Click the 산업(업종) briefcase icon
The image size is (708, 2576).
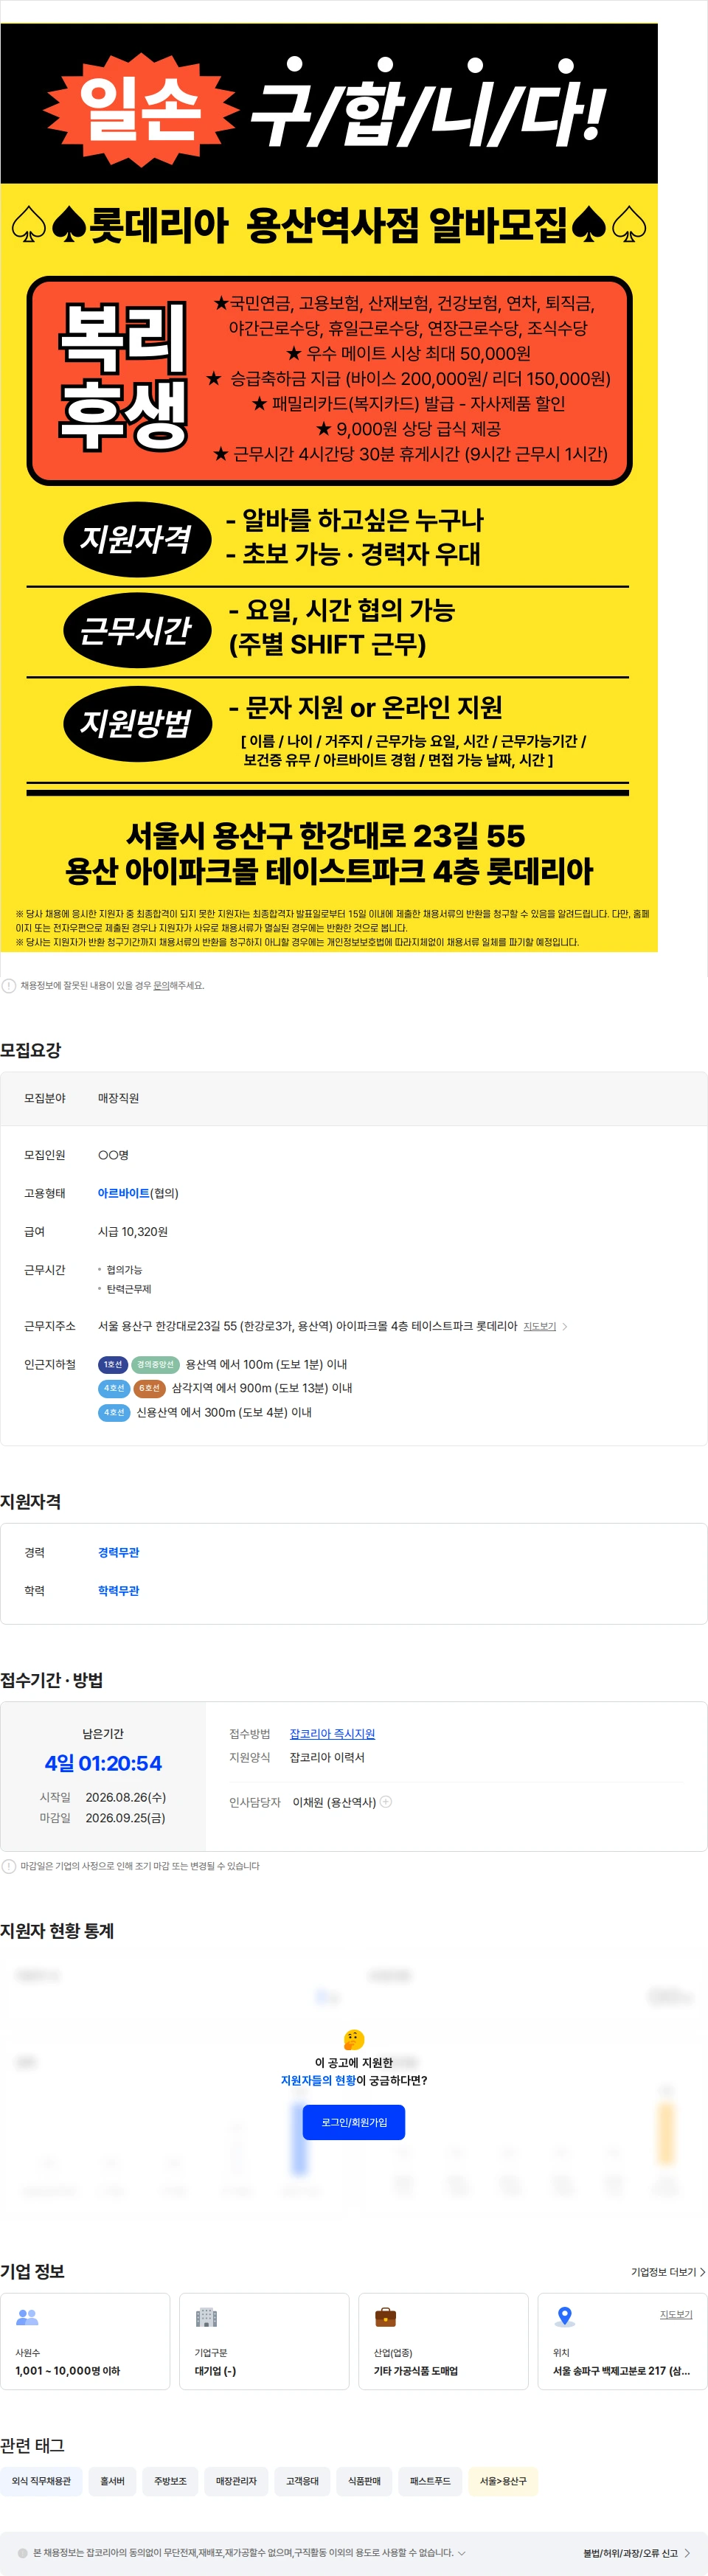[x=385, y=2316]
